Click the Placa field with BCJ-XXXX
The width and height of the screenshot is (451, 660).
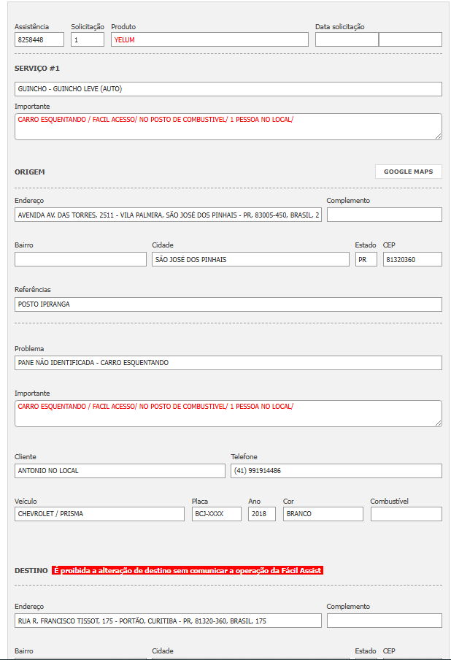click(x=216, y=514)
